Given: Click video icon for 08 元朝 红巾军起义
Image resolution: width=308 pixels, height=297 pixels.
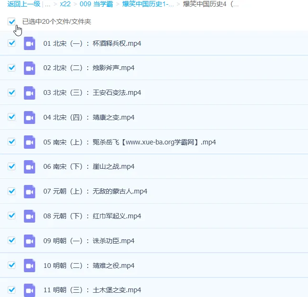Looking at the screenshot, I should (30, 216).
